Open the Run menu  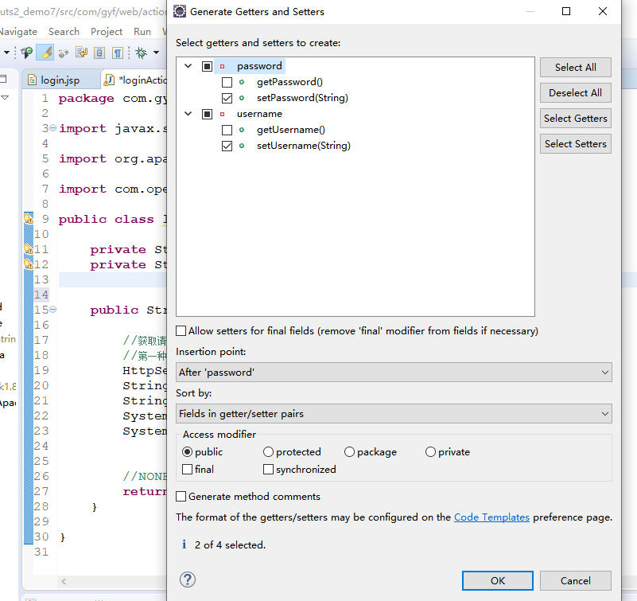(x=142, y=32)
